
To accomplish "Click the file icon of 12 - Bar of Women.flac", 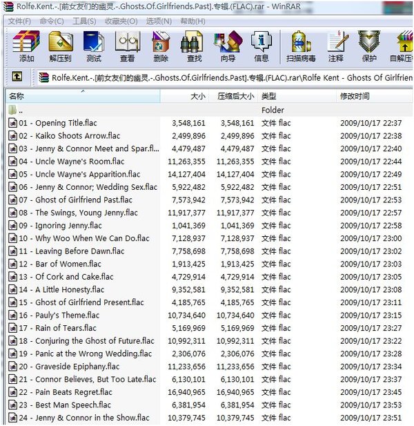I will tap(12, 264).
